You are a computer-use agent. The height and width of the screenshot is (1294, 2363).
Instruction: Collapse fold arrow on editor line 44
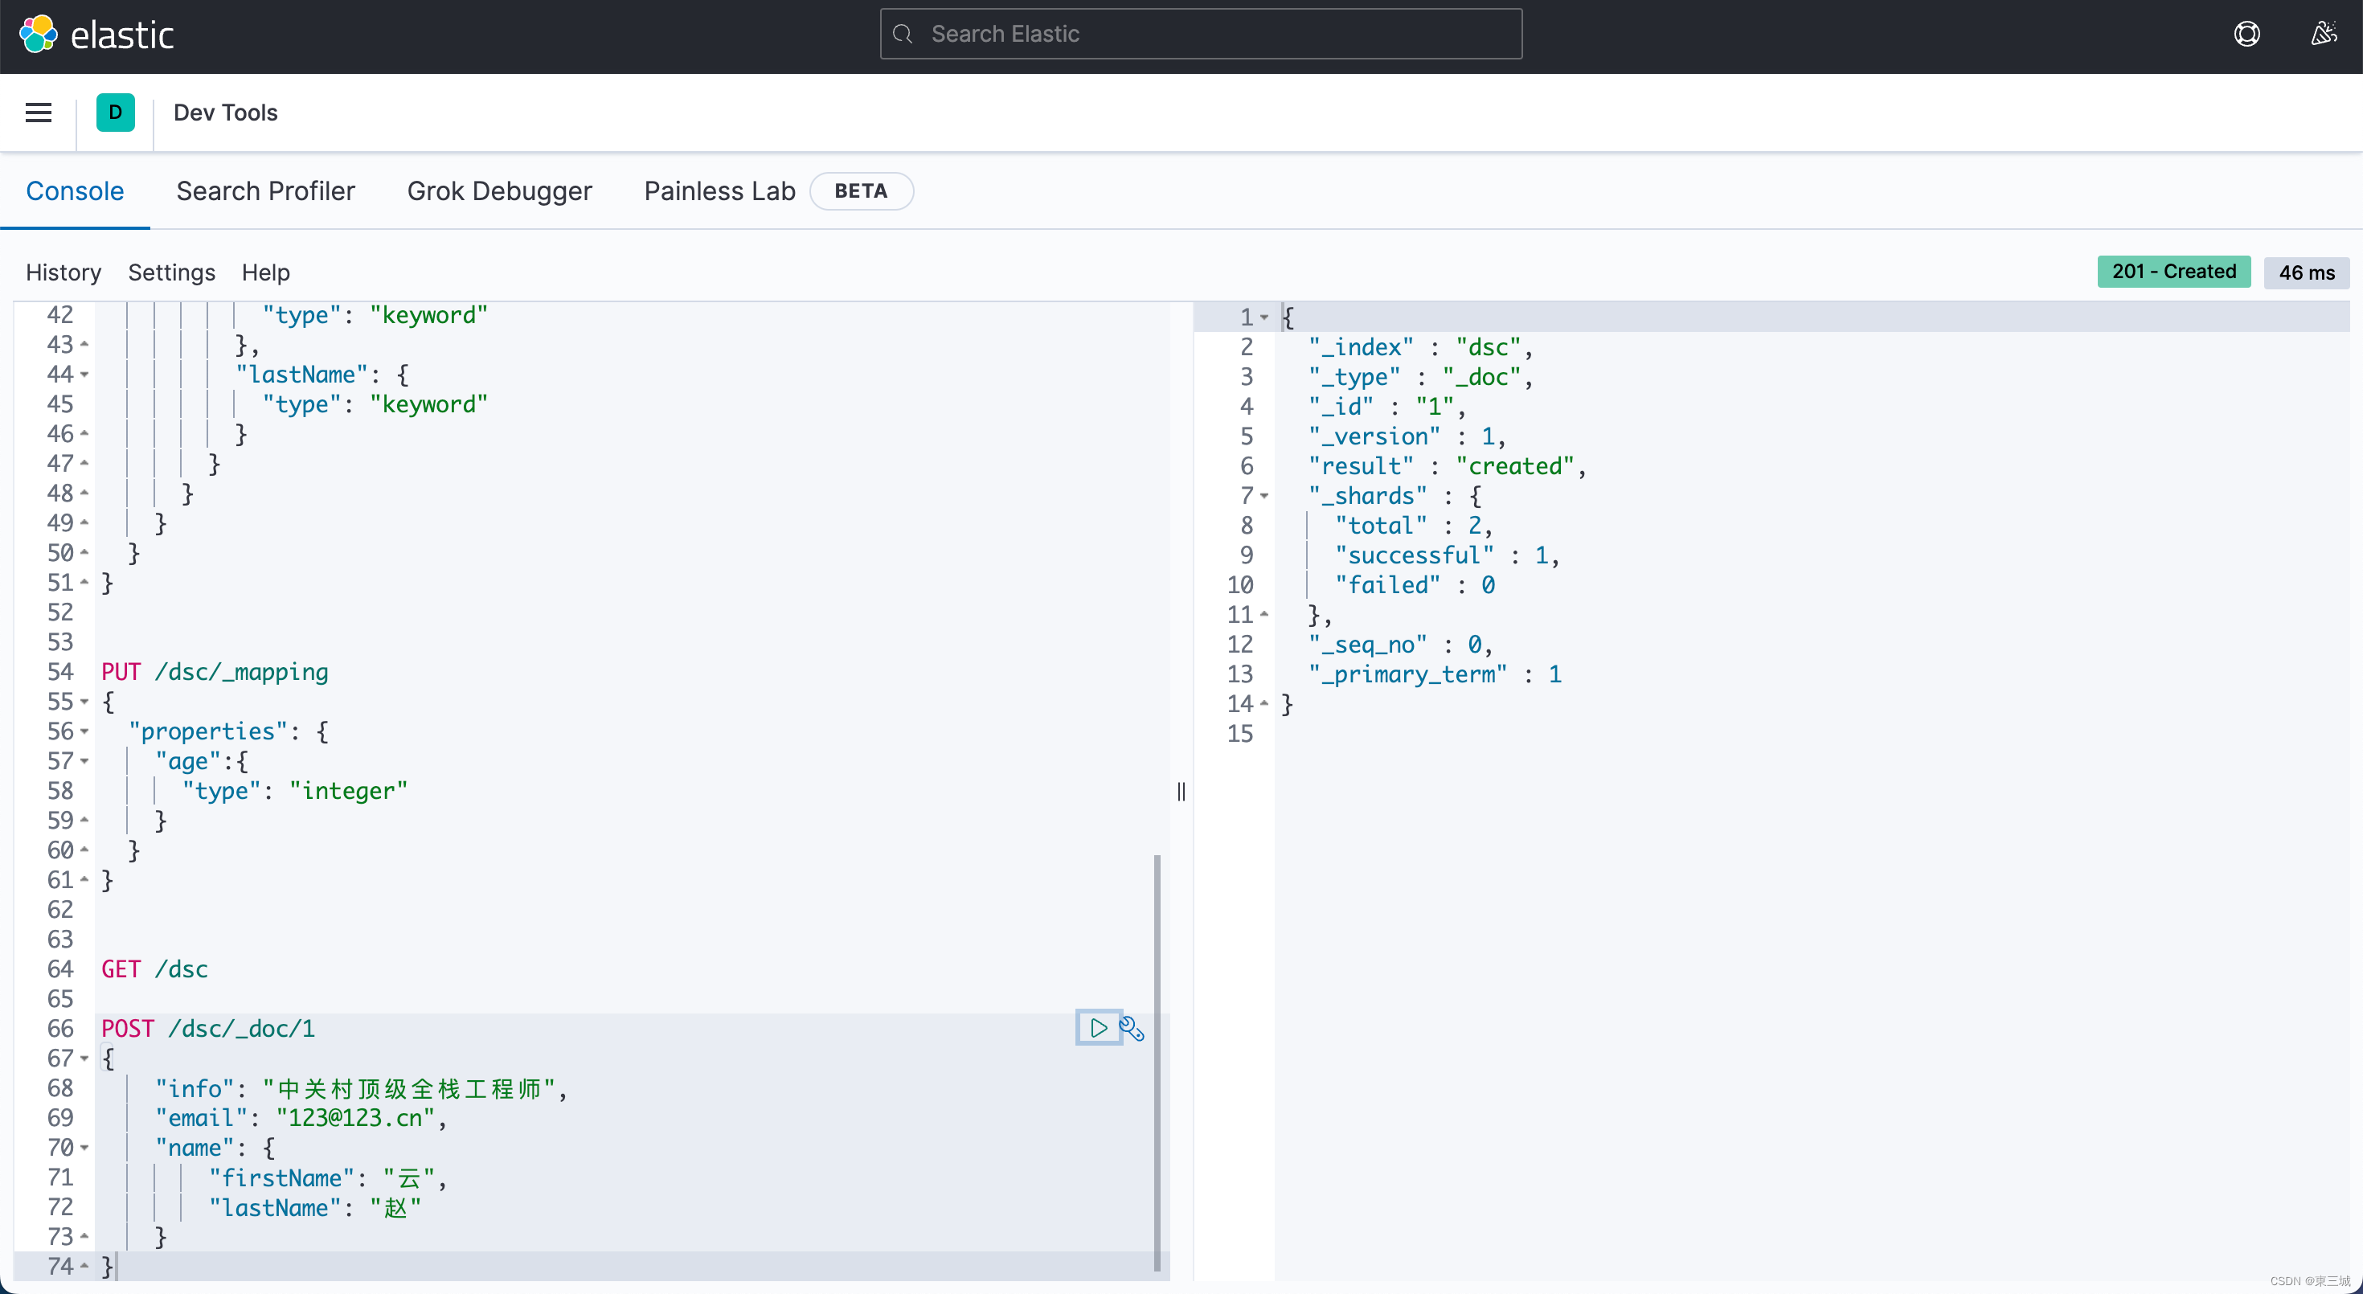[84, 375]
